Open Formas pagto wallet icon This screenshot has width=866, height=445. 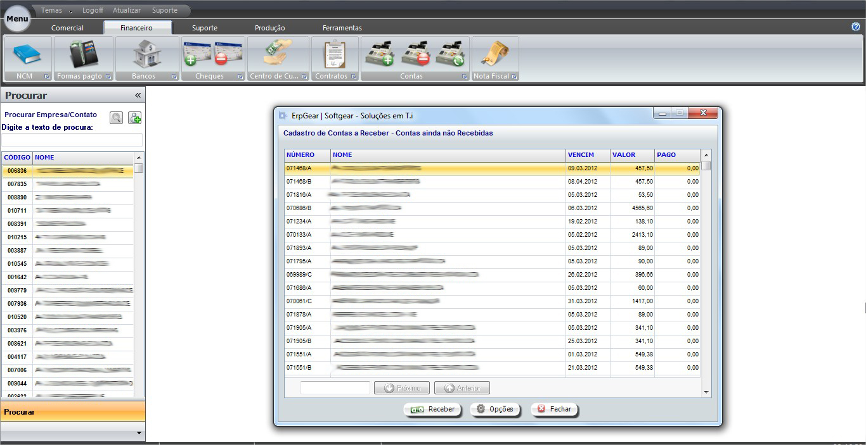point(83,54)
